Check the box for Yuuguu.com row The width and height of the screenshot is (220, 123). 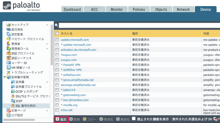click(x=57, y=55)
